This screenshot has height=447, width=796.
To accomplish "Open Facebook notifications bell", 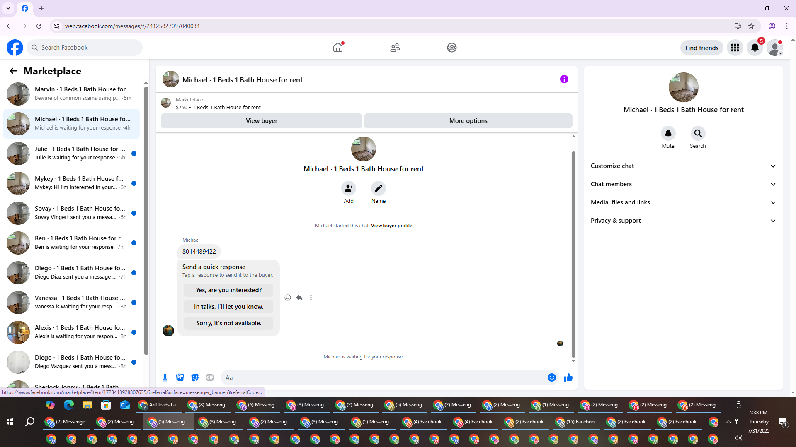I will coord(755,48).
